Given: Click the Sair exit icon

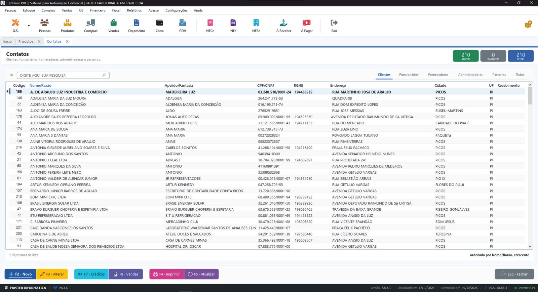Looking at the screenshot, I should 334,26.
